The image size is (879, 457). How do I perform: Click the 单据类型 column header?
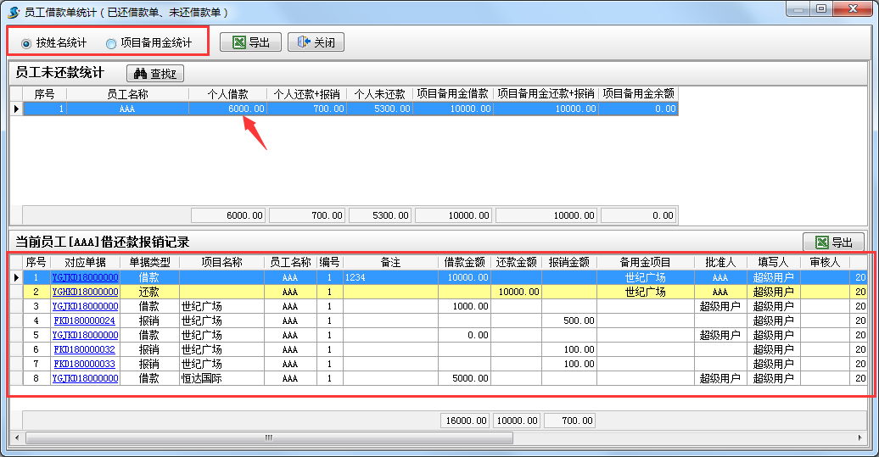pyautogui.click(x=149, y=263)
